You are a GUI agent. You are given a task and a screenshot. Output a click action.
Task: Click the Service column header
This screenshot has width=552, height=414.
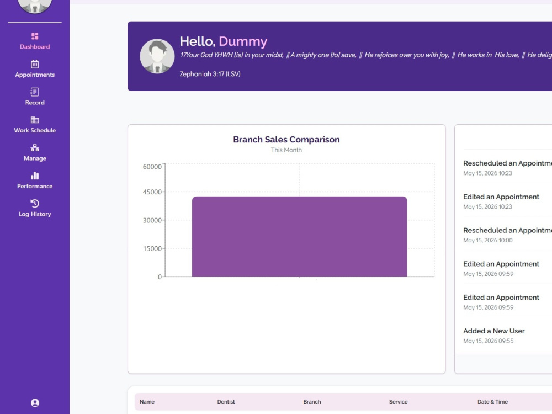tap(398, 402)
